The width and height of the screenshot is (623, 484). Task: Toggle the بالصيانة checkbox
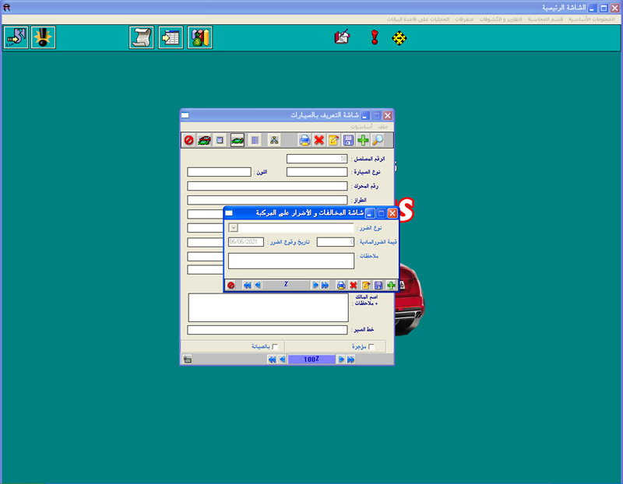click(275, 346)
